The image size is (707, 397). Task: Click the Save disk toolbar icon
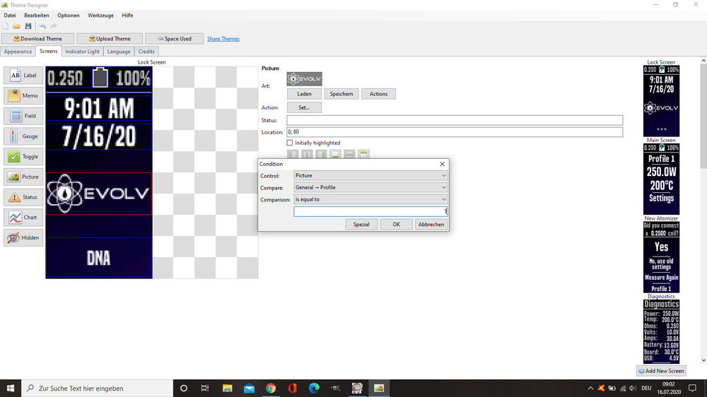pos(28,26)
